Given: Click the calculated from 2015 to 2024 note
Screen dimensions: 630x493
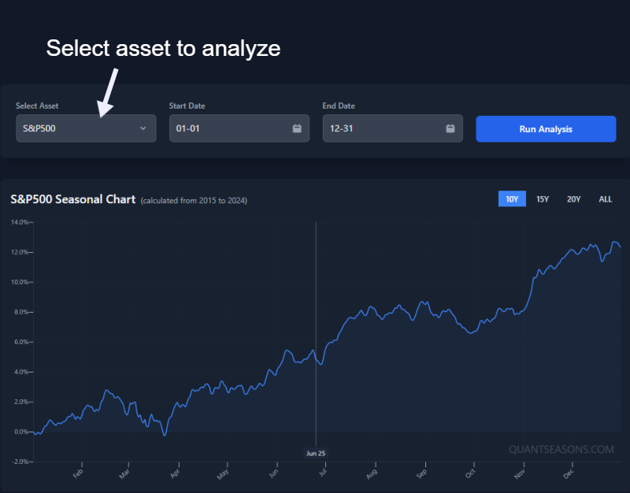Looking at the screenshot, I should [x=194, y=201].
